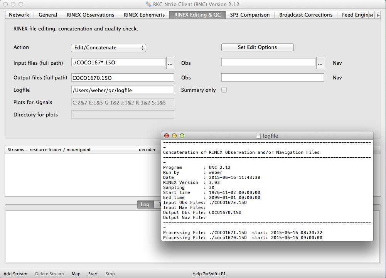Switch to the Network tab
This screenshot has width=386, height=278.
pos(19,15)
